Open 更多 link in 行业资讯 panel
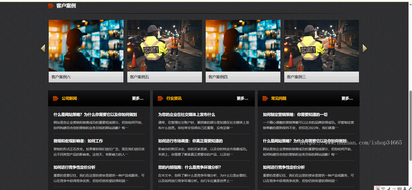The image size is (412, 190). [242, 98]
